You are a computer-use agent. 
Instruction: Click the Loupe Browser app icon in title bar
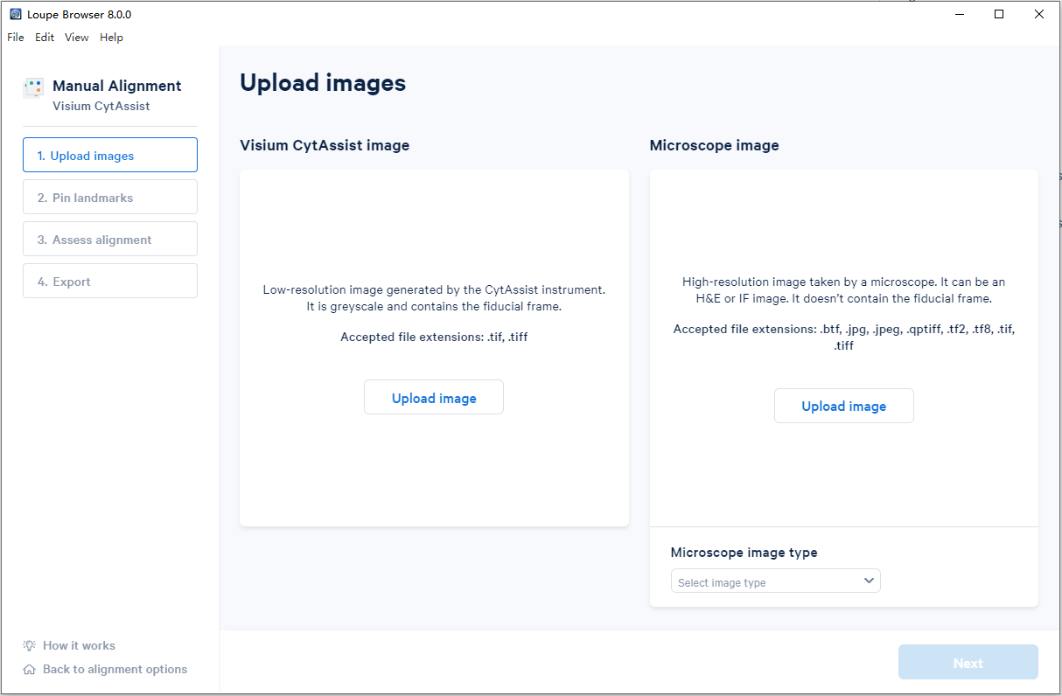coord(16,14)
